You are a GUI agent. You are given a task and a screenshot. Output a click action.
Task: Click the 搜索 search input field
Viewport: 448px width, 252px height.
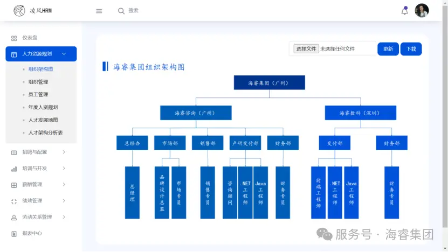click(x=162, y=11)
